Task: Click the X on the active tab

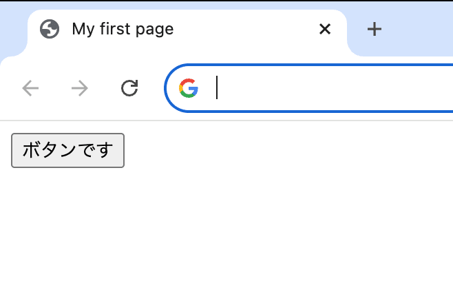Action: tap(325, 29)
